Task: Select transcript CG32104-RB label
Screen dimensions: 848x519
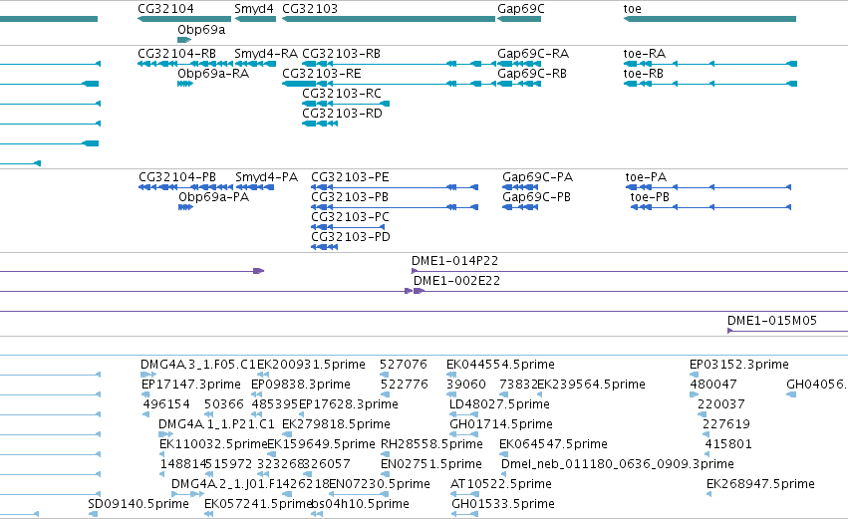Action: (x=176, y=54)
